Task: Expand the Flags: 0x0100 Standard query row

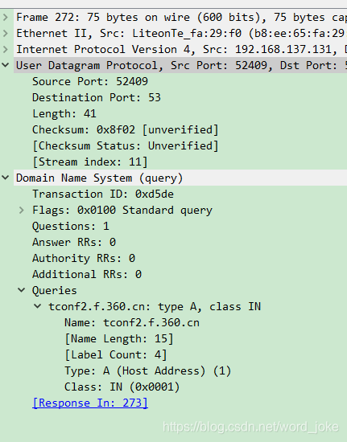Action: pyautogui.click(x=22, y=210)
